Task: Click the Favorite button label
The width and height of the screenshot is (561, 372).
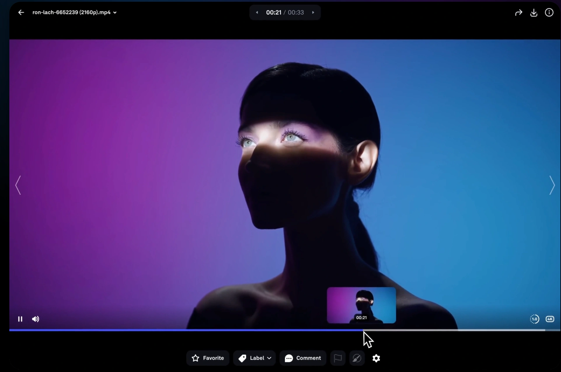Action: click(214, 358)
